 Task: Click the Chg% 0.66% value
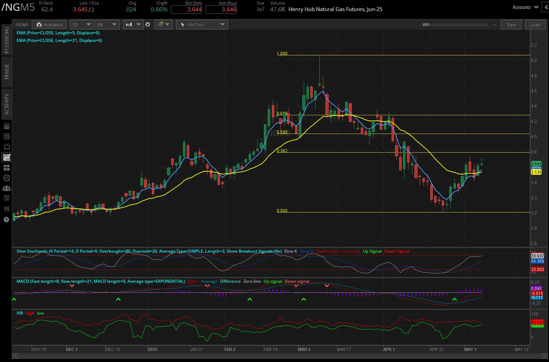[x=159, y=10]
